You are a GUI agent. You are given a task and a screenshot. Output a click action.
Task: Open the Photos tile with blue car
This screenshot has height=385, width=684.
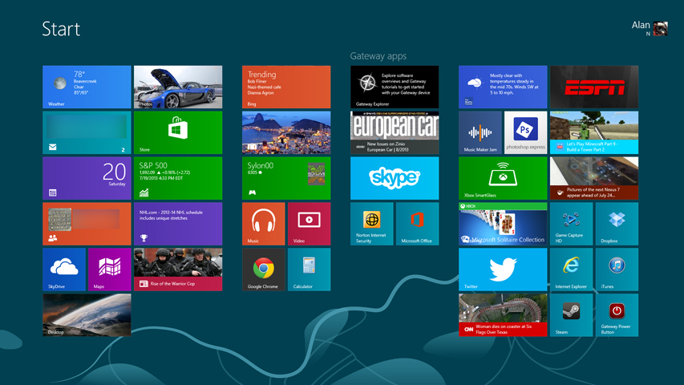coord(178,87)
